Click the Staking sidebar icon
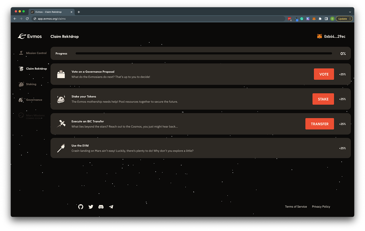This screenshot has width=365, height=231. tap(21, 84)
